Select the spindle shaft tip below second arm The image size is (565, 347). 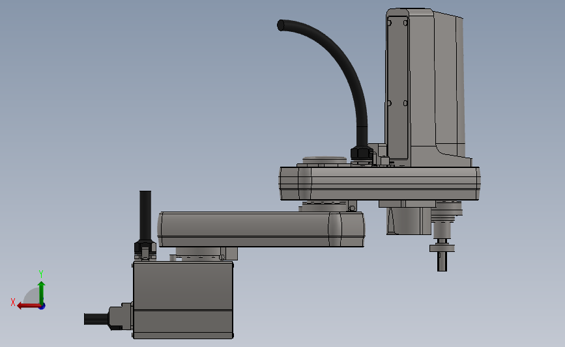coord(442,261)
